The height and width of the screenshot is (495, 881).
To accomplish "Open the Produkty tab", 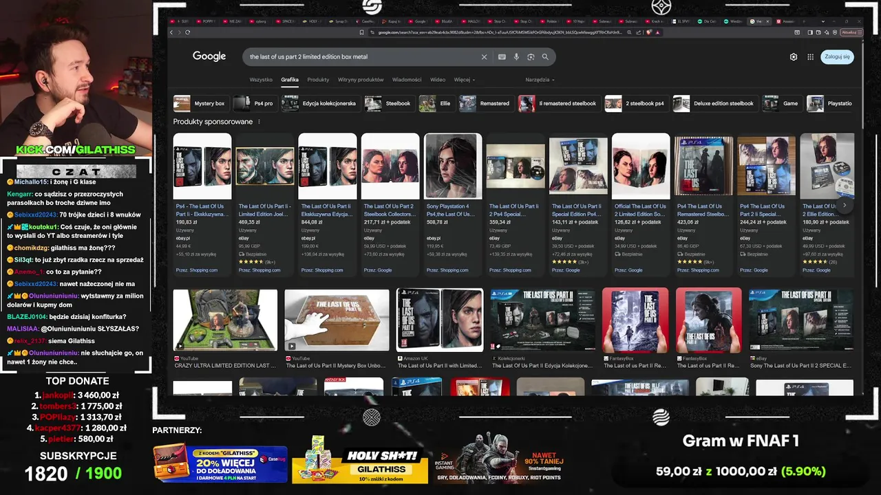I will coord(318,80).
